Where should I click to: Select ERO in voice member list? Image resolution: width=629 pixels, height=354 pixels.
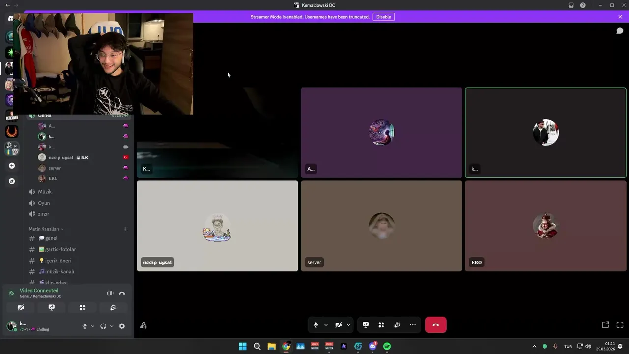(x=83, y=178)
